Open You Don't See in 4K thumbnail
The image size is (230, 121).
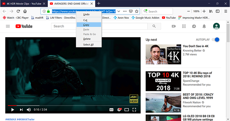click(x=163, y=54)
